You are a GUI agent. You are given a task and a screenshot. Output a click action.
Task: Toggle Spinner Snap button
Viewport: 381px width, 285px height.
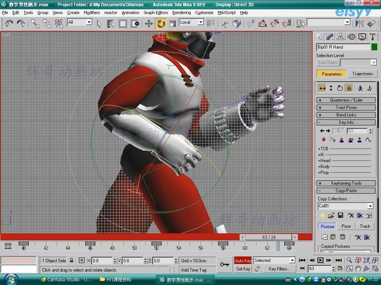pos(287,23)
